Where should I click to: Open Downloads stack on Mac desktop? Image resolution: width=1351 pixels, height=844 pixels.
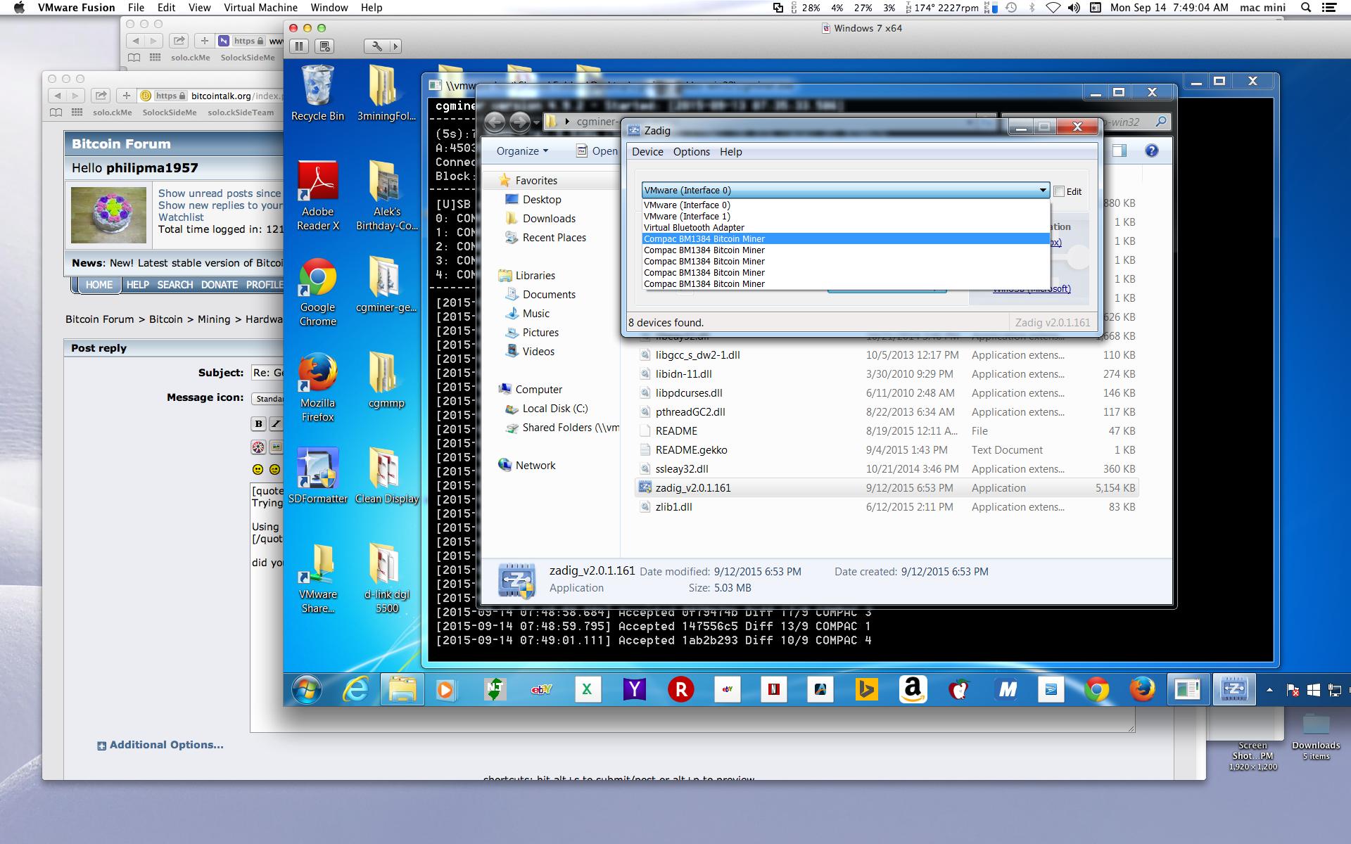pyautogui.click(x=1316, y=735)
